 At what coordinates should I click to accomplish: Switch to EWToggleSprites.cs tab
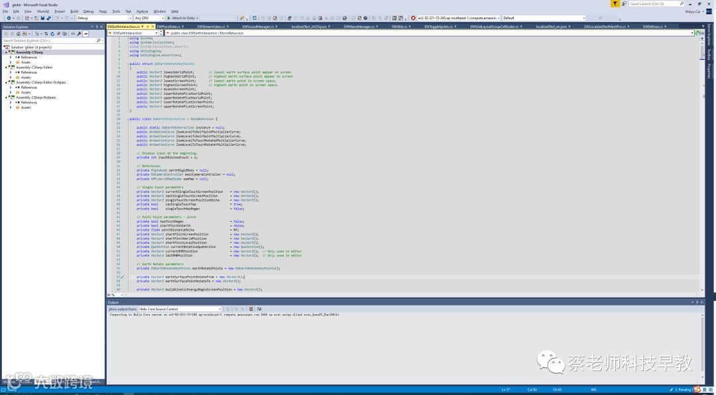438,27
